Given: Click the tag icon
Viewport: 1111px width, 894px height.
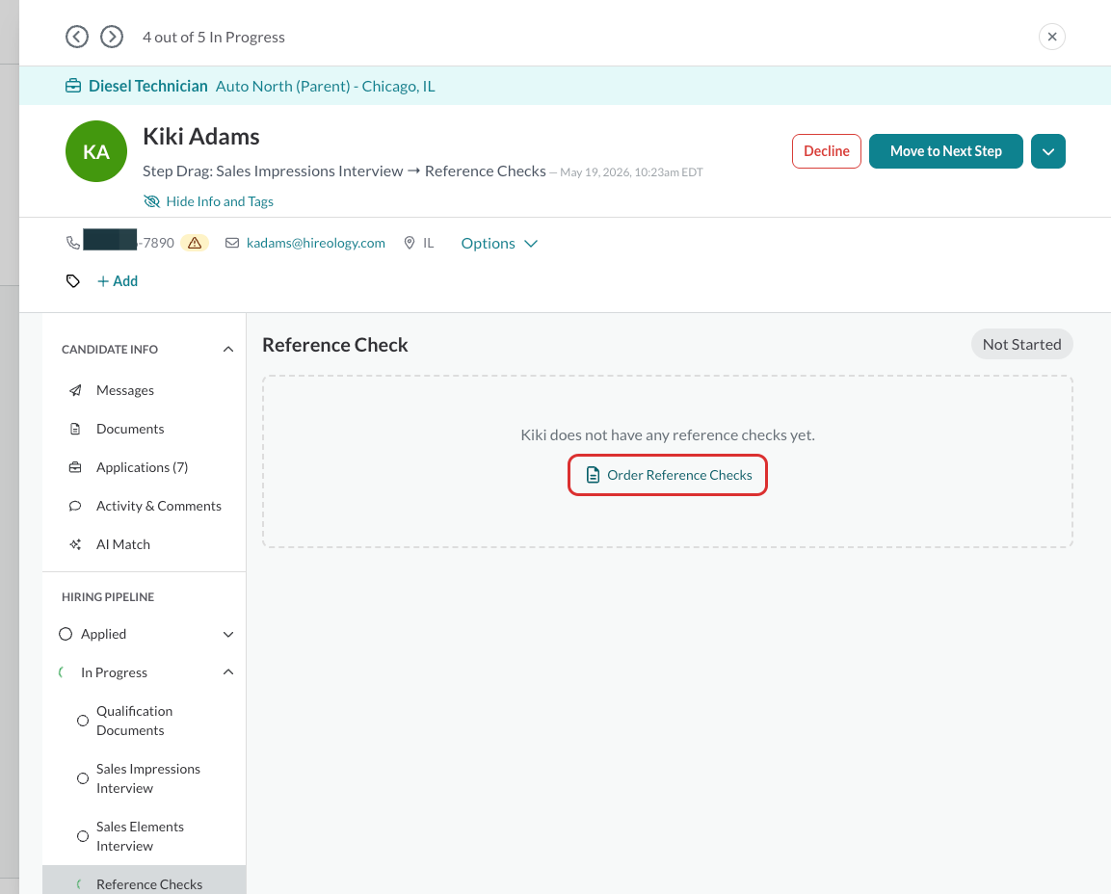Looking at the screenshot, I should (73, 281).
